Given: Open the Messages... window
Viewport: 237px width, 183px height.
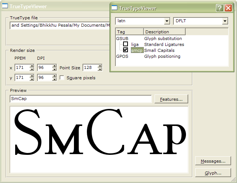Looking at the screenshot, I should tap(213, 161).
